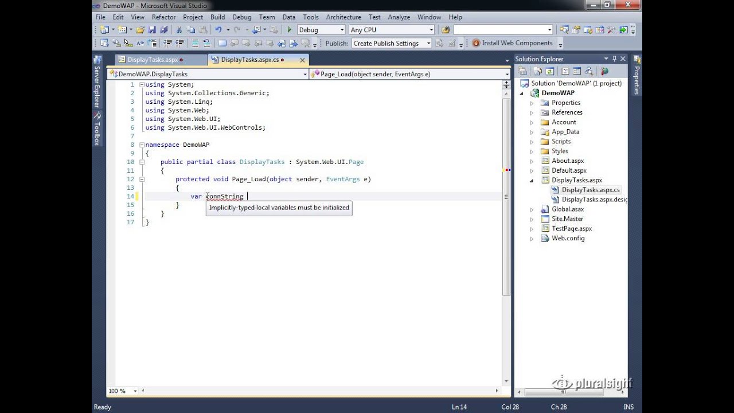The image size is (734, 413).
Task: Collapse the DemoWAP project node
Action: (522, 93)
